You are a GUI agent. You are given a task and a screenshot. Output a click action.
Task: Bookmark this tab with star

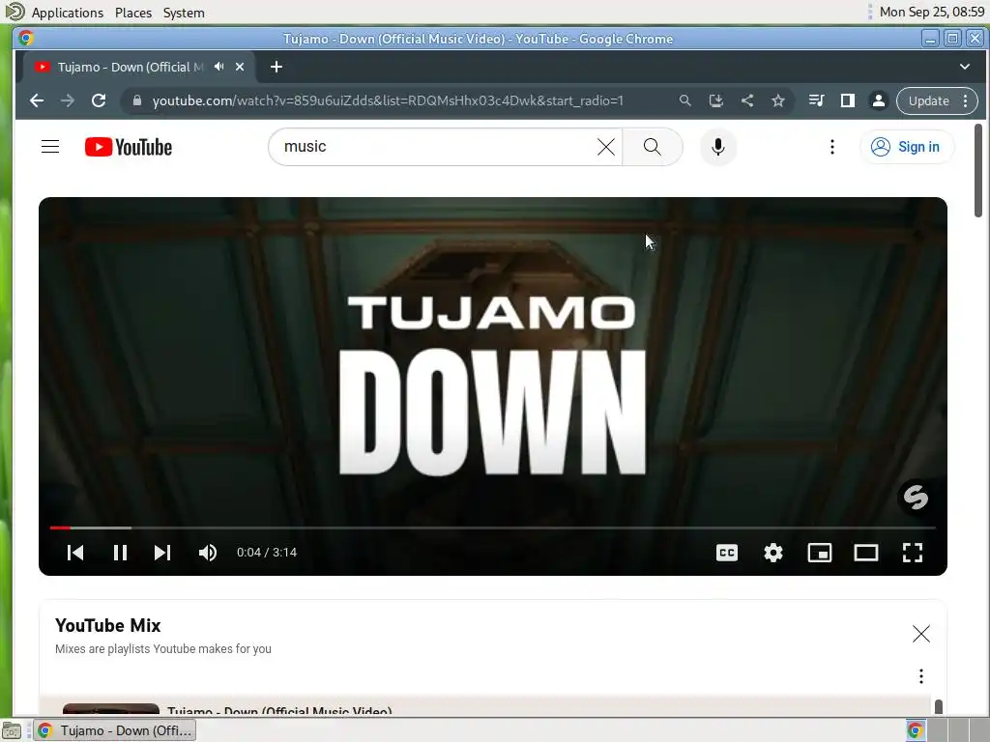click(778, 100)
